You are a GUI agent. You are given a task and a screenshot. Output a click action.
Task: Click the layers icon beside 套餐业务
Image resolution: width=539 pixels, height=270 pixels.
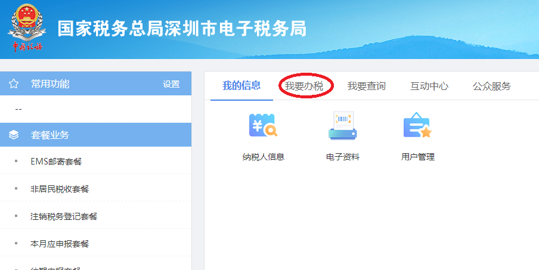point(14,135)
